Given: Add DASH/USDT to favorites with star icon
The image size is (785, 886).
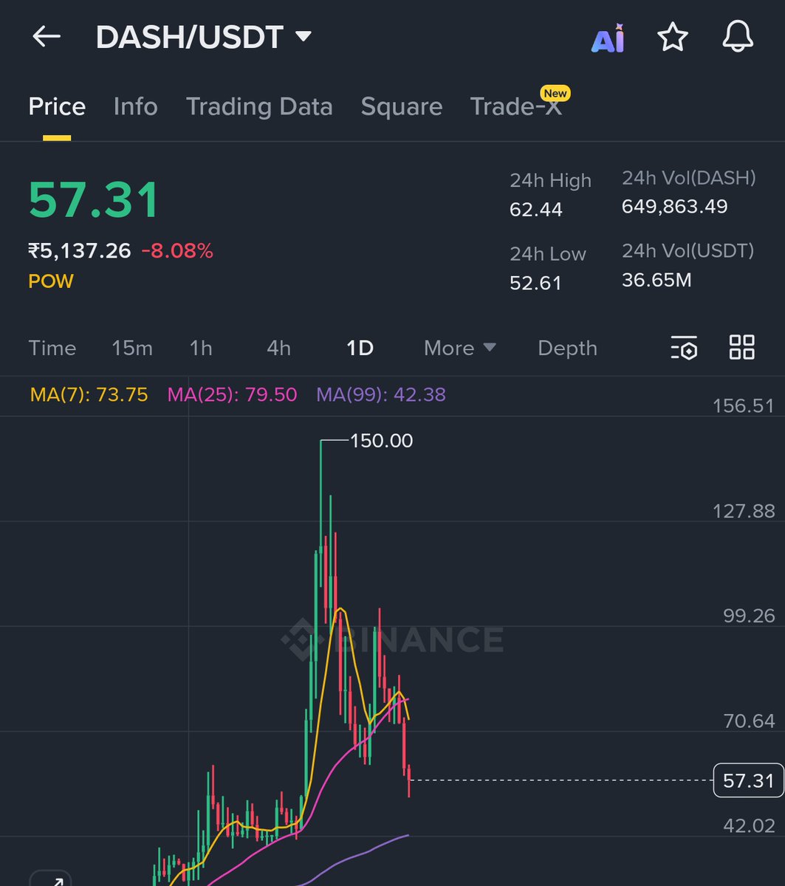Looking at the screenshot, I should click(x=673, y=37).
